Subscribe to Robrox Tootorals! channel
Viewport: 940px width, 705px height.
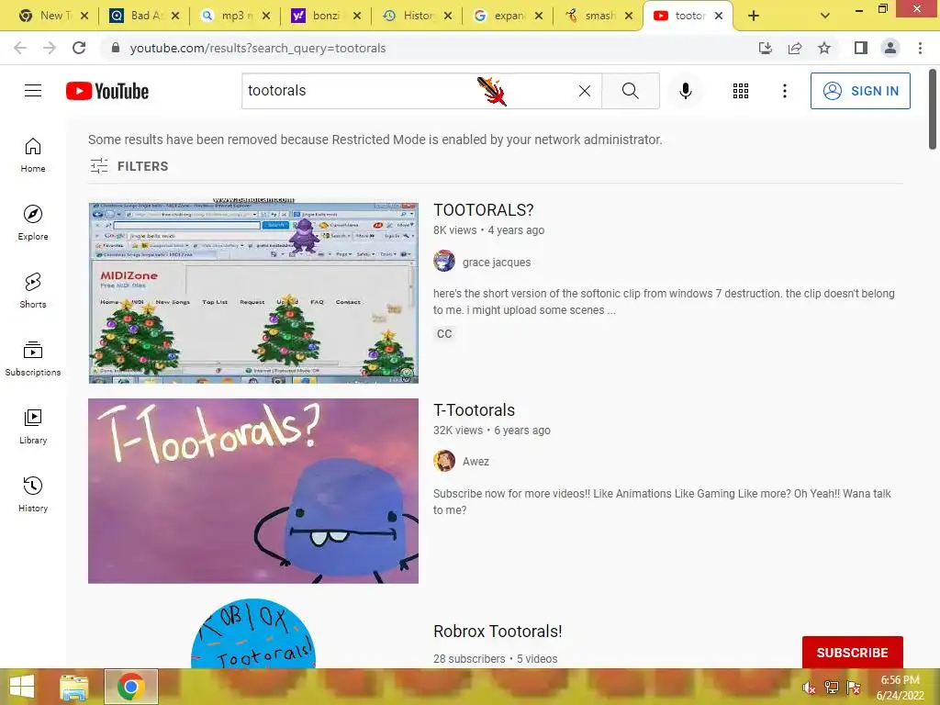(852, 653)
